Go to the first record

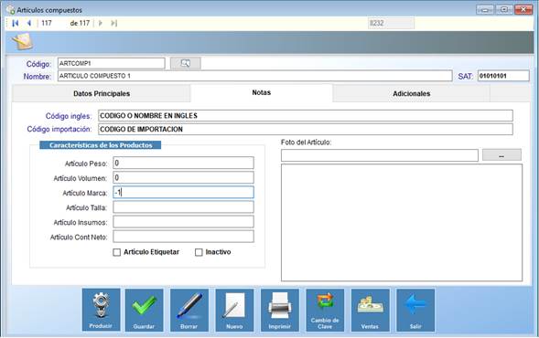click(x=16, y=23)
